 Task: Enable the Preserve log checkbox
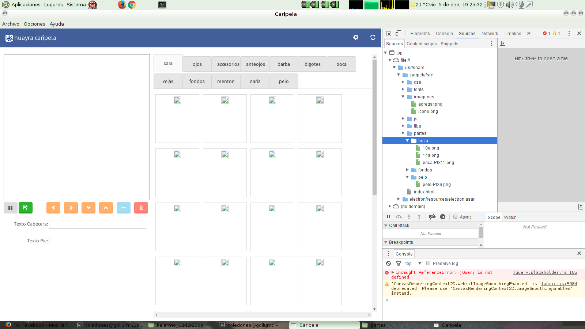point(428,263)
